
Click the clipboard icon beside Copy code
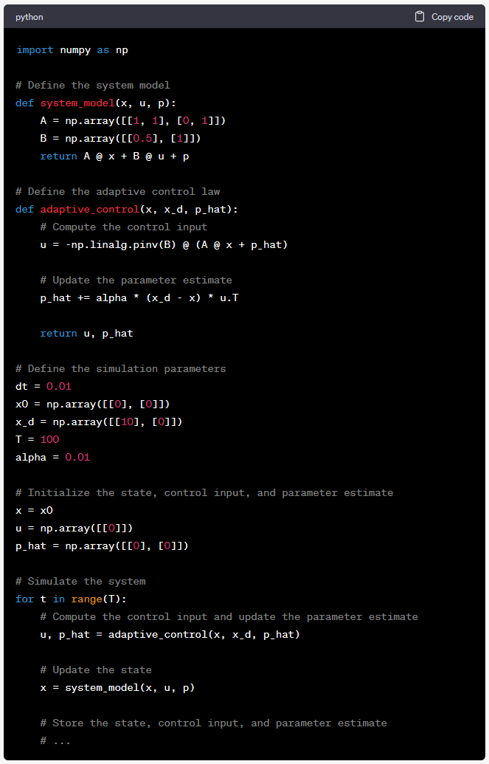click(x=420, y=16)
